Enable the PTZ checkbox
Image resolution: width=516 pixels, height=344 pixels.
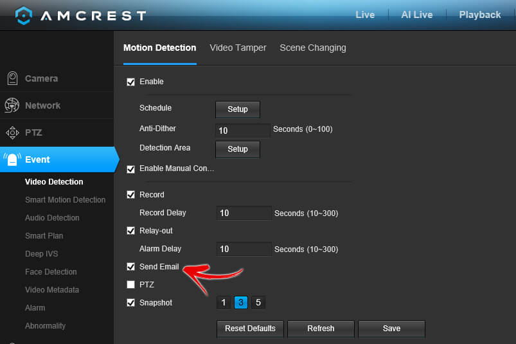pos(131,285)
